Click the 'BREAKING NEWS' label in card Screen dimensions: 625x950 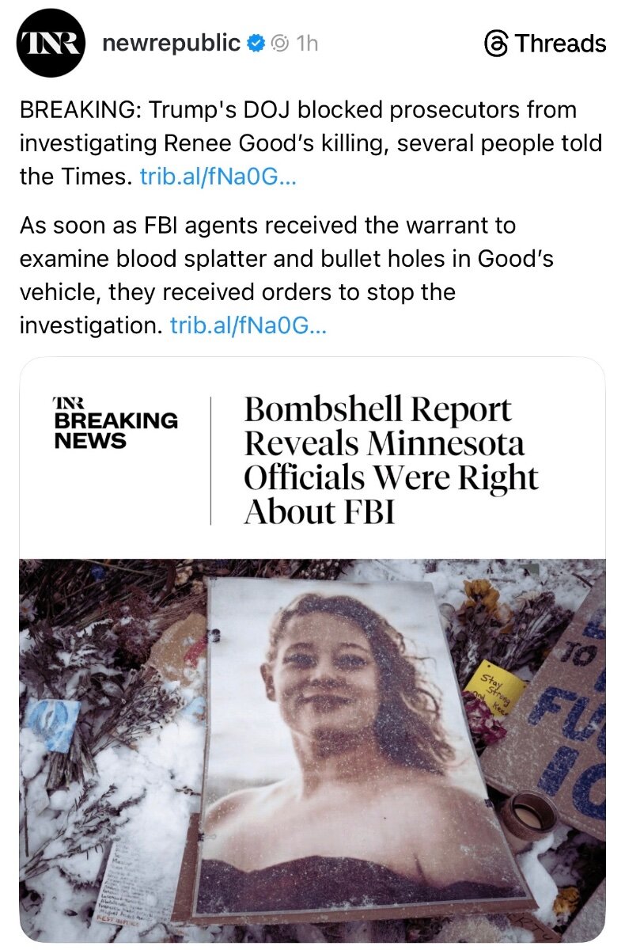tap(116, 430)
